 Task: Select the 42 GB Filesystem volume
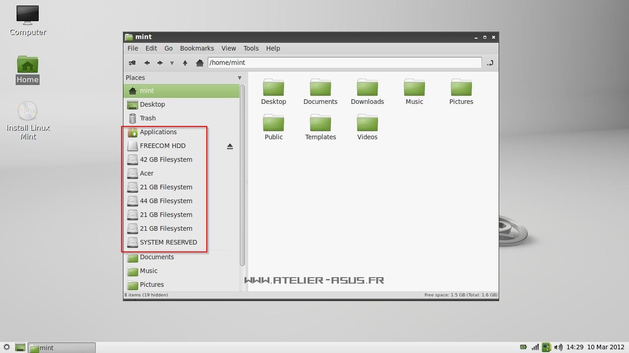181,159
